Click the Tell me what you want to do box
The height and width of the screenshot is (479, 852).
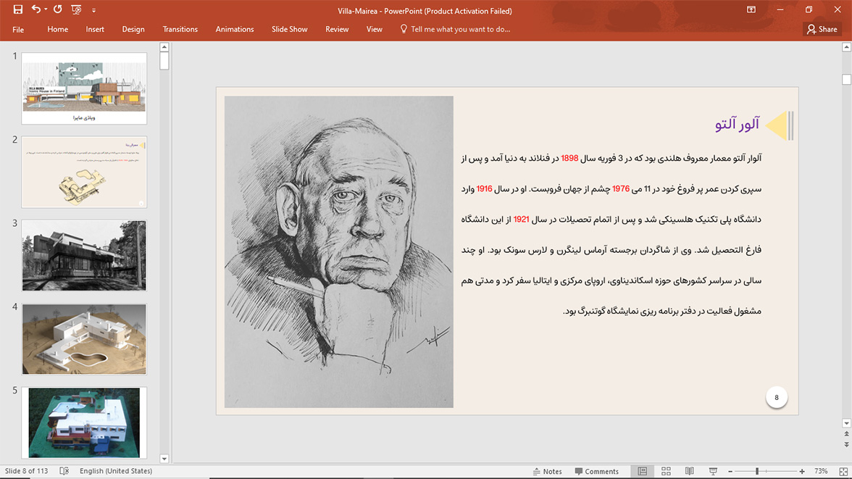[455, 30]
